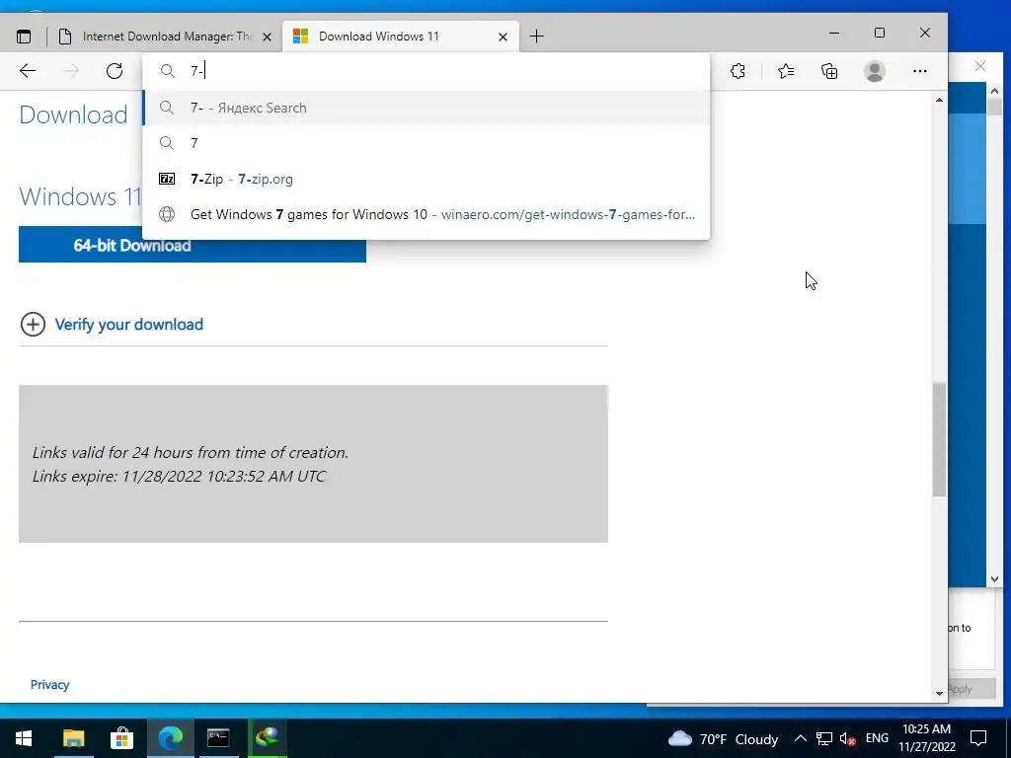
Task: Select the Get Windows 7 games suggestion
Action: tap(426, 214)
